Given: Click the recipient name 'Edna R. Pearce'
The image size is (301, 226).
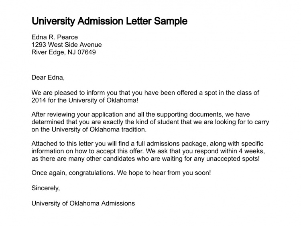Looking at the screenshot, I should tap(55, 37).
